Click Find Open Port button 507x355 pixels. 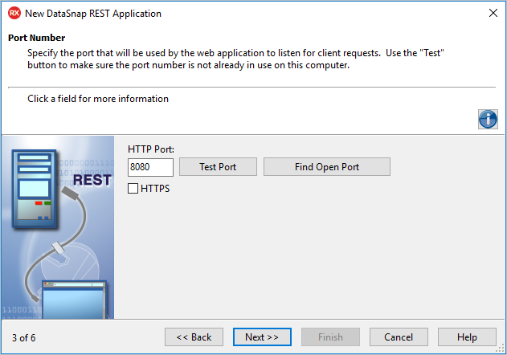[327, 167]
